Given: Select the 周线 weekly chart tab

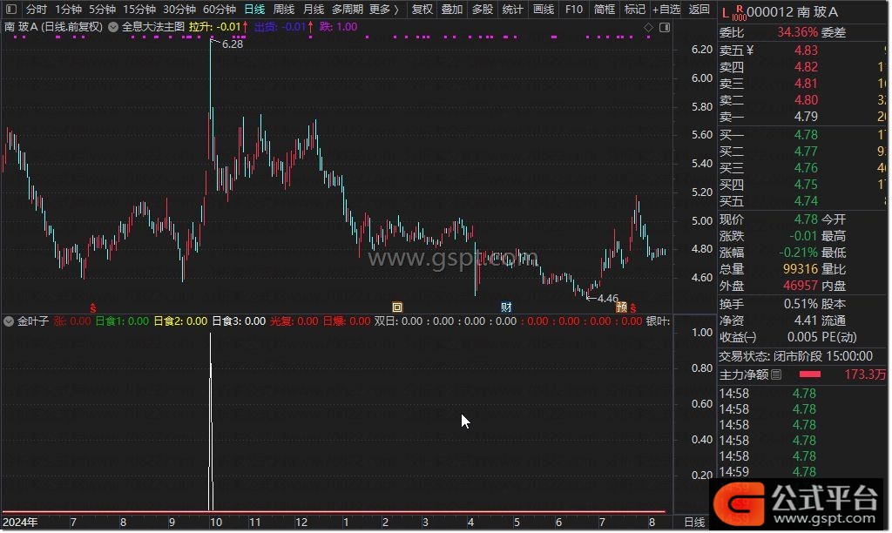Looking at the screenshot, I should tap(284, 9).
